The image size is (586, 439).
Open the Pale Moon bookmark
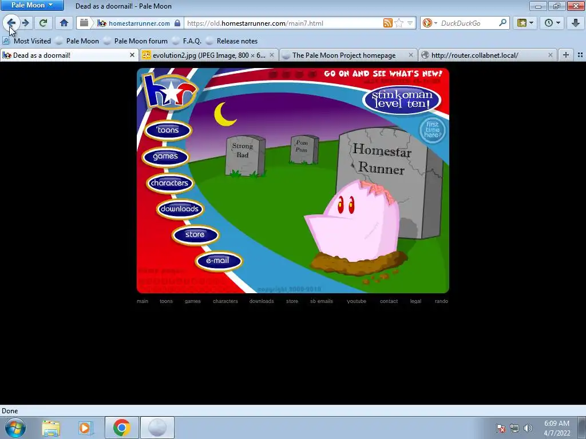77,41
